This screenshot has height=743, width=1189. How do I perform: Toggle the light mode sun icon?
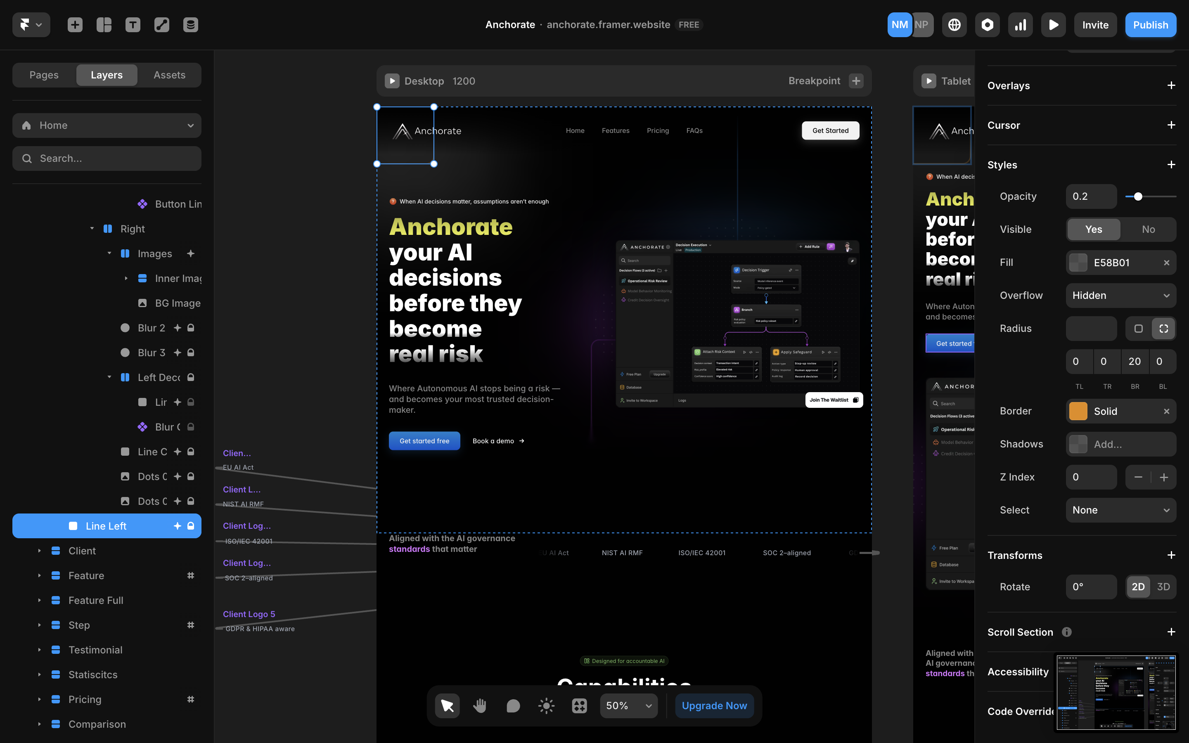[x=546, y=706]
